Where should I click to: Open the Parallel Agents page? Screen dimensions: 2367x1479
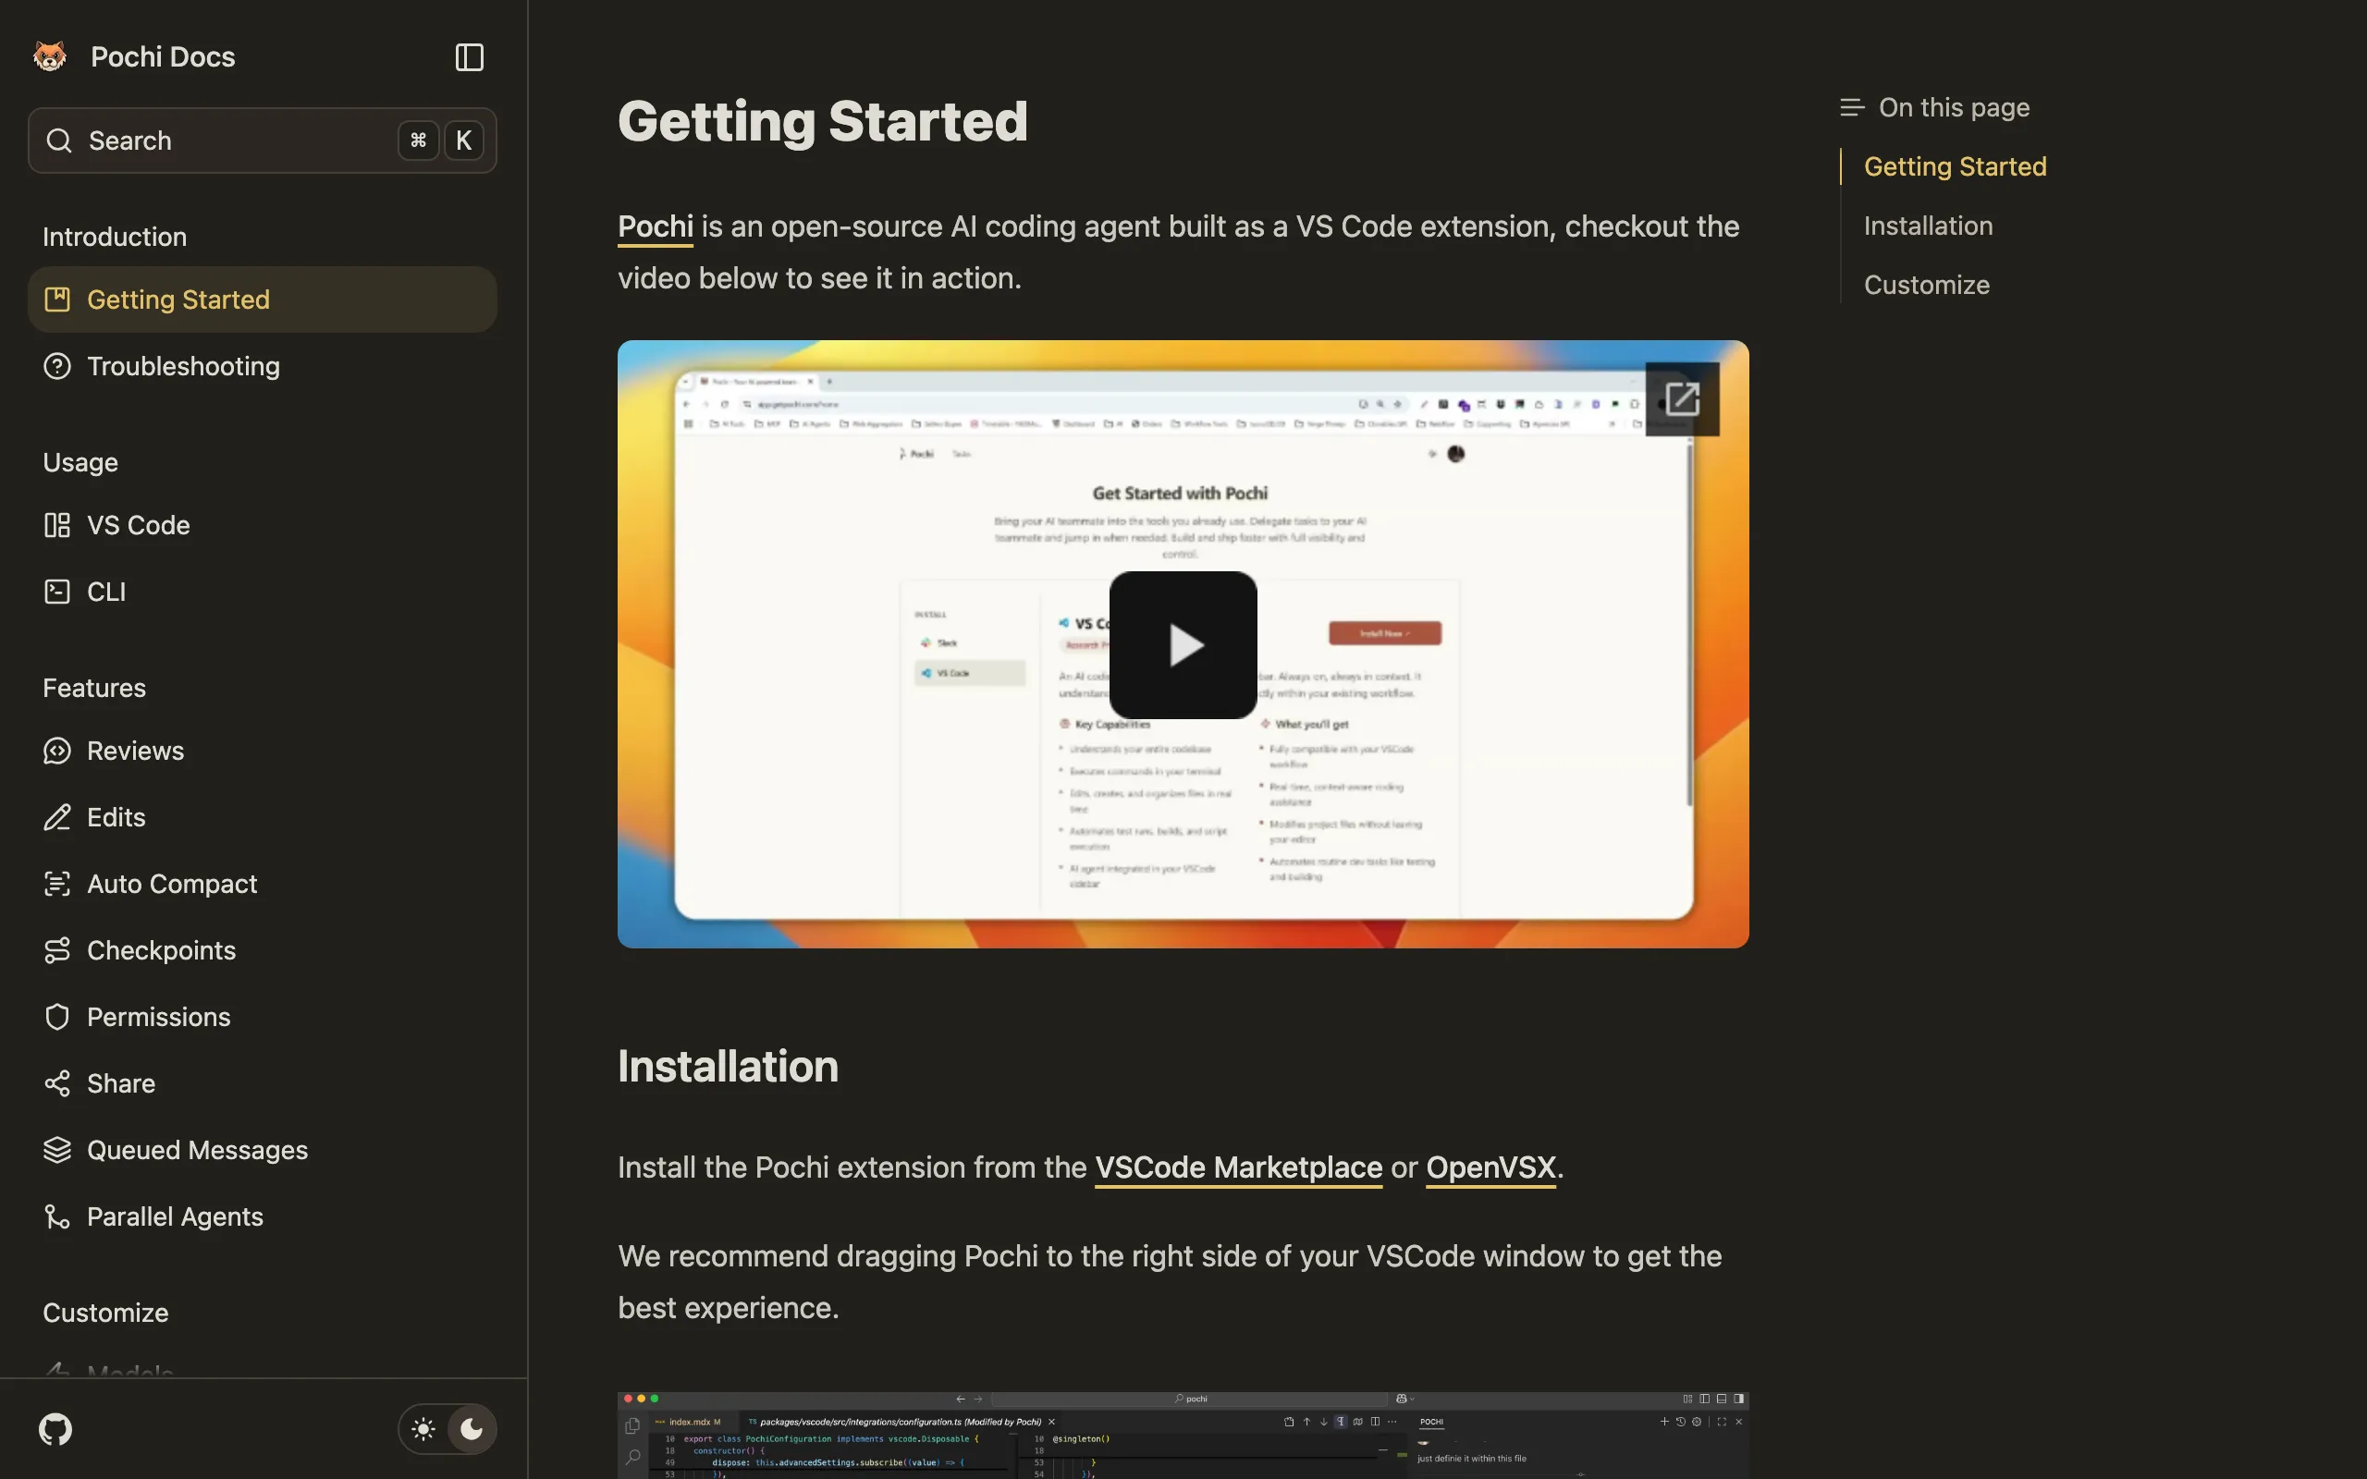[x=263, y=1216]
